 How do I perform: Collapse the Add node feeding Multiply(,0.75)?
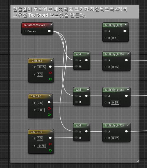tap(88, 54)
